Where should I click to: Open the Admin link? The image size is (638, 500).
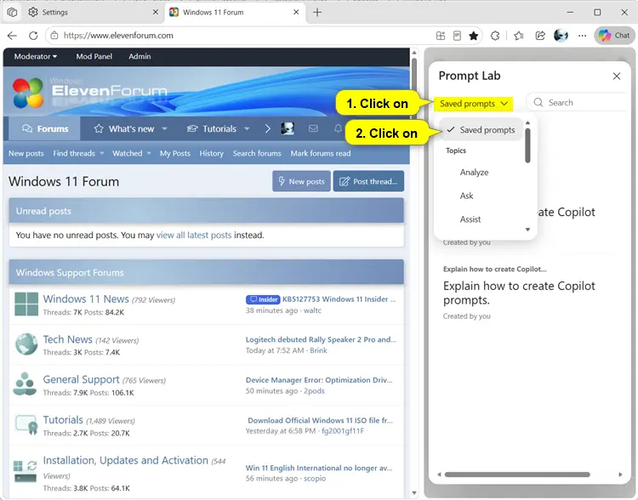(140, 57)
